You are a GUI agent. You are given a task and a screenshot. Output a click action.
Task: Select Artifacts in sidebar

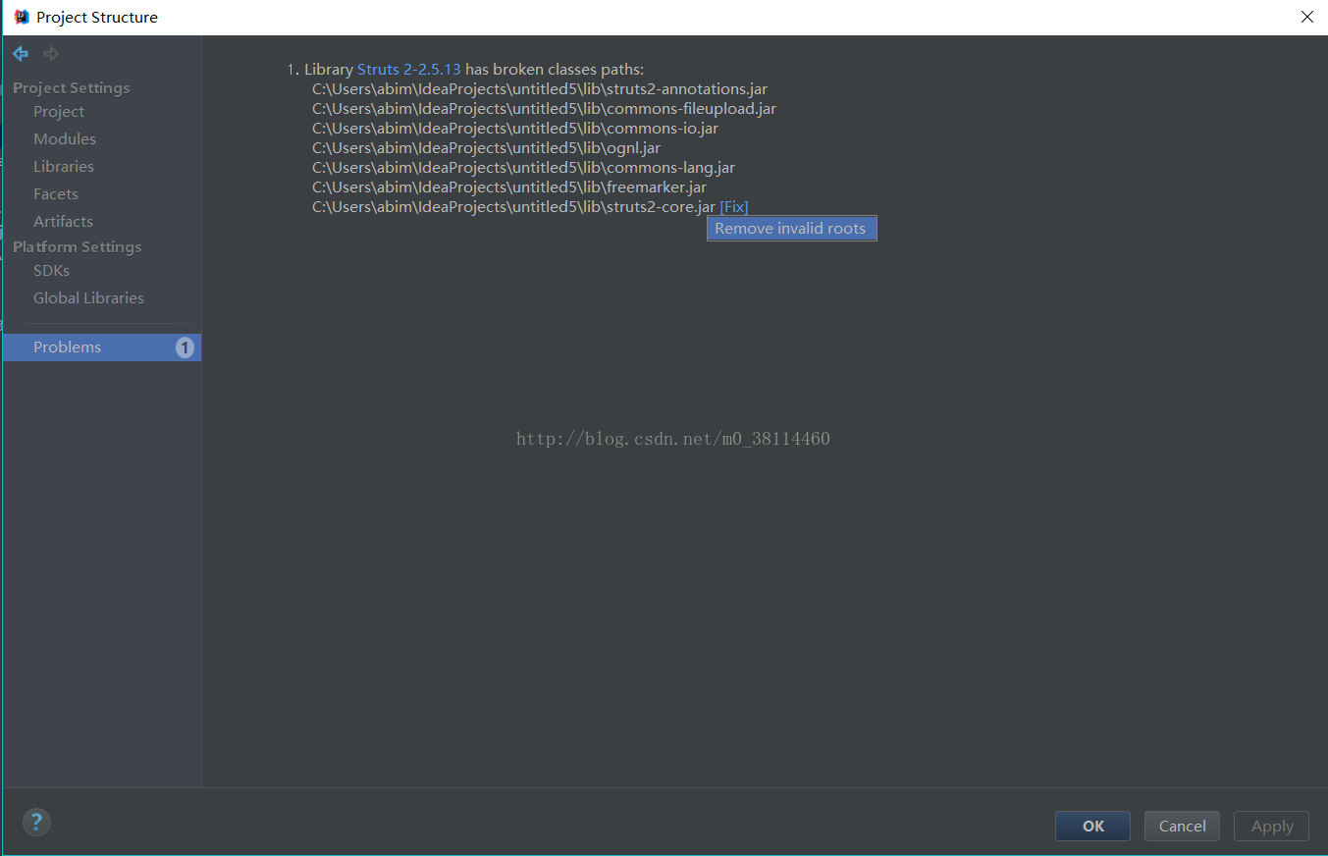(63, 222)
